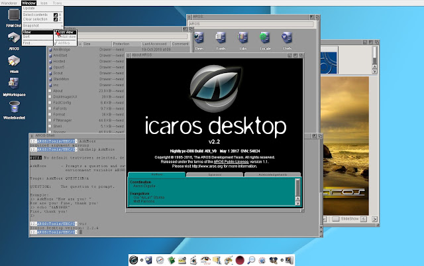Image resolution: width=424 pixels, height=266 pixels.
Task: Expand the View submenu entry
Action: [38, 33]
